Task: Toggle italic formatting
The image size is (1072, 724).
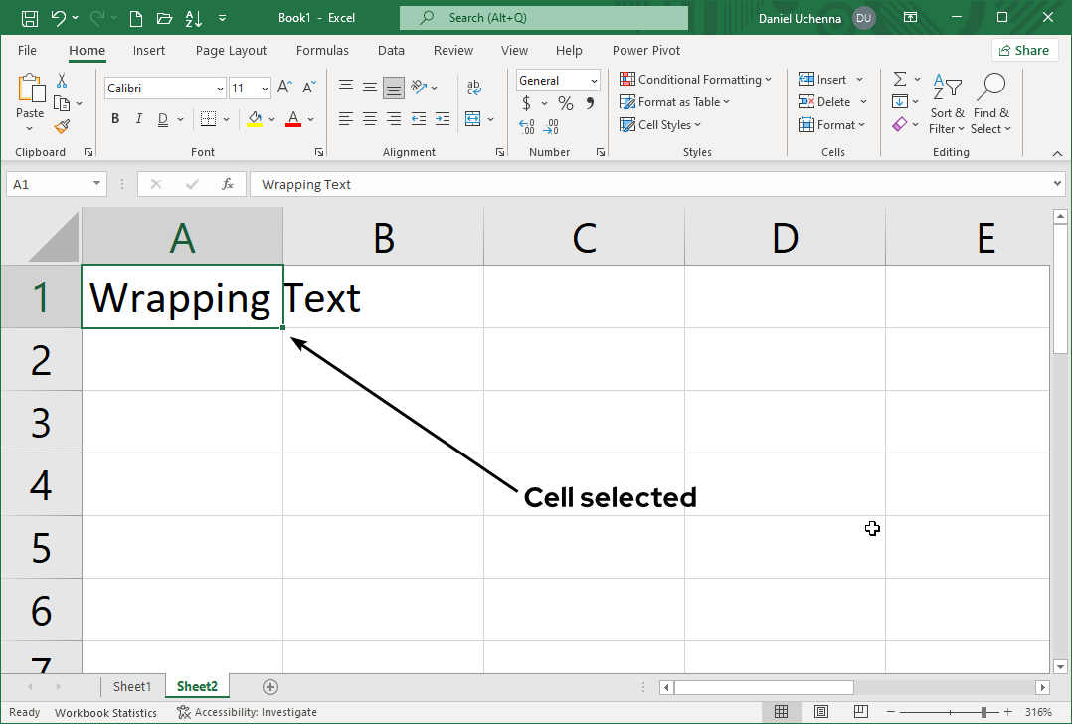Action: [138, 118]
